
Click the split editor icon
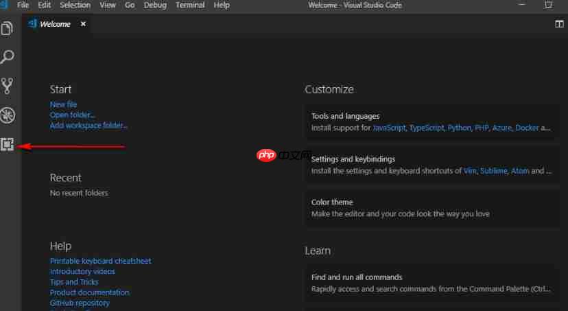pos(559,24)
